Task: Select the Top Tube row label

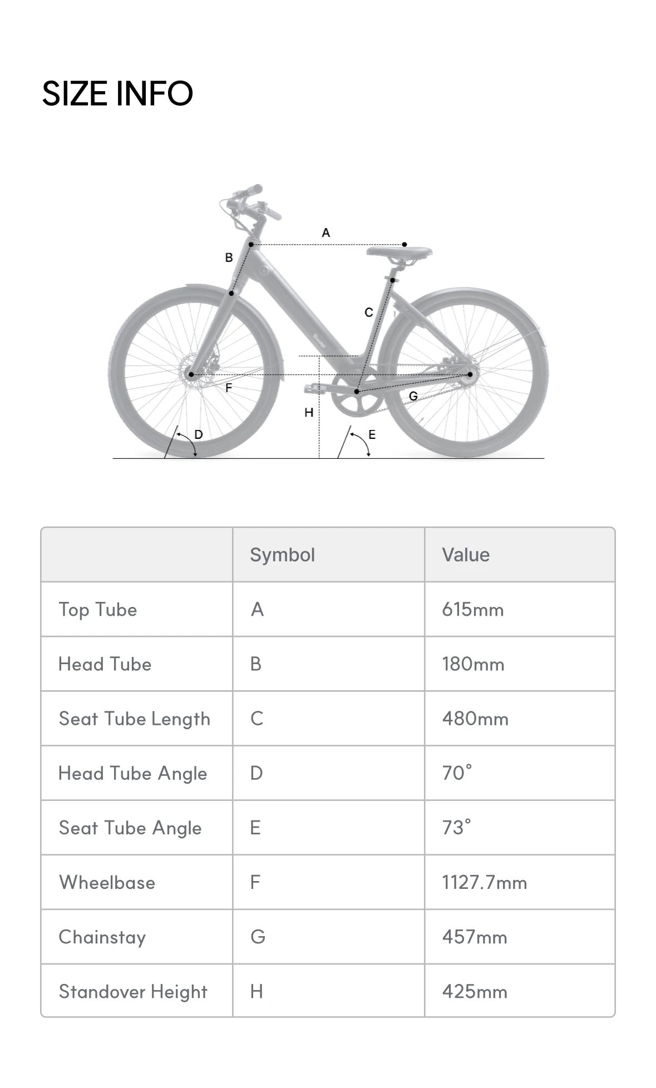Action: [98, 610]
